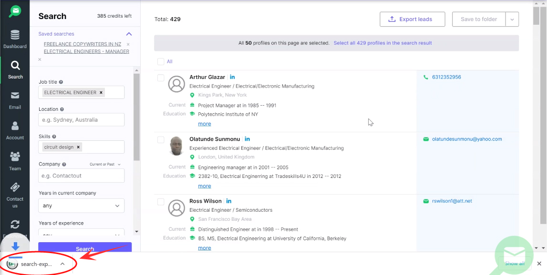This screenshot has height=275, width=547.
Task: Delete FREELANCE COPYWRITERS IN NZ saved search
Action: click(128, 44)
